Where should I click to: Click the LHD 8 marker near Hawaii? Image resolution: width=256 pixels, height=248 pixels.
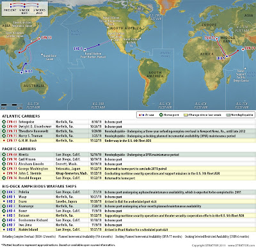coord(85,49)
